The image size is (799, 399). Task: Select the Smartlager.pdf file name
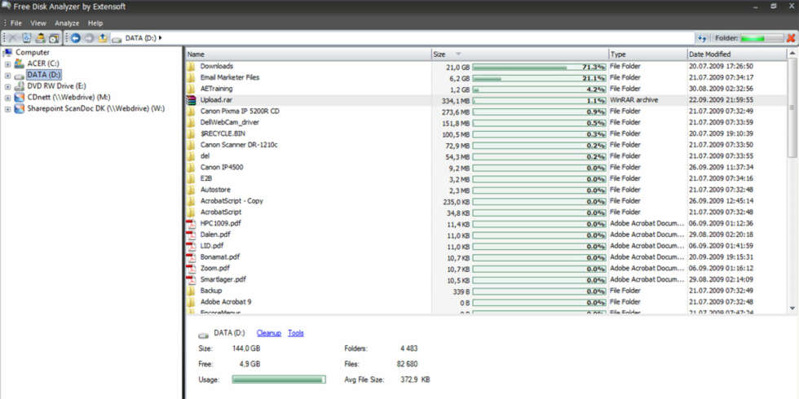[x=223, y=279]
